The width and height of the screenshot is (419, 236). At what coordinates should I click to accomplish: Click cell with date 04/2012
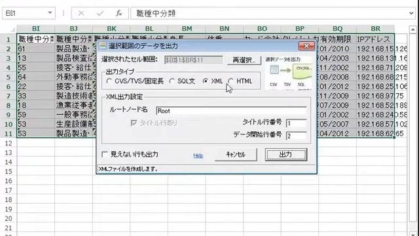(x=338, y=134)
